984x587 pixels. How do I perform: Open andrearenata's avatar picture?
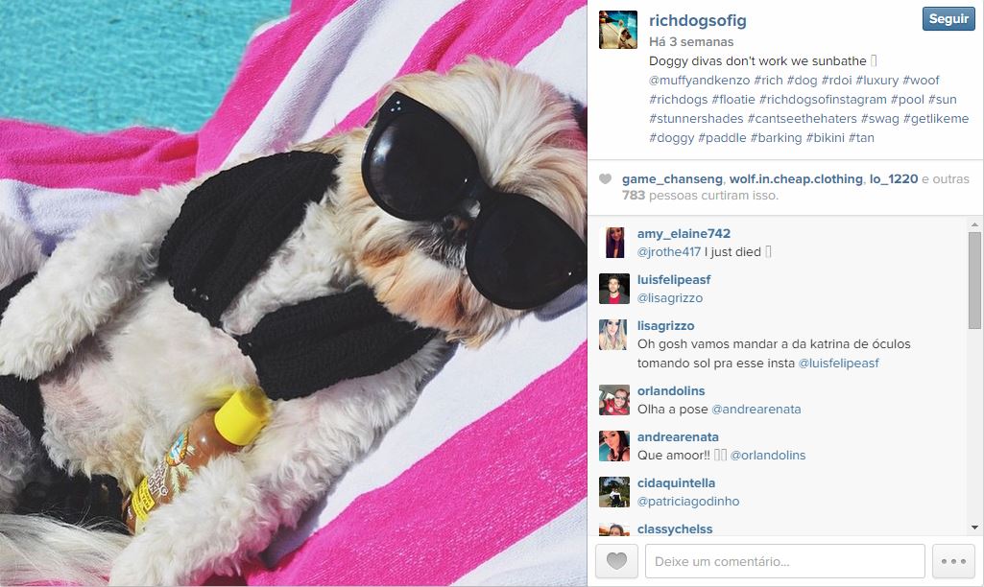[x=614, y=446]
